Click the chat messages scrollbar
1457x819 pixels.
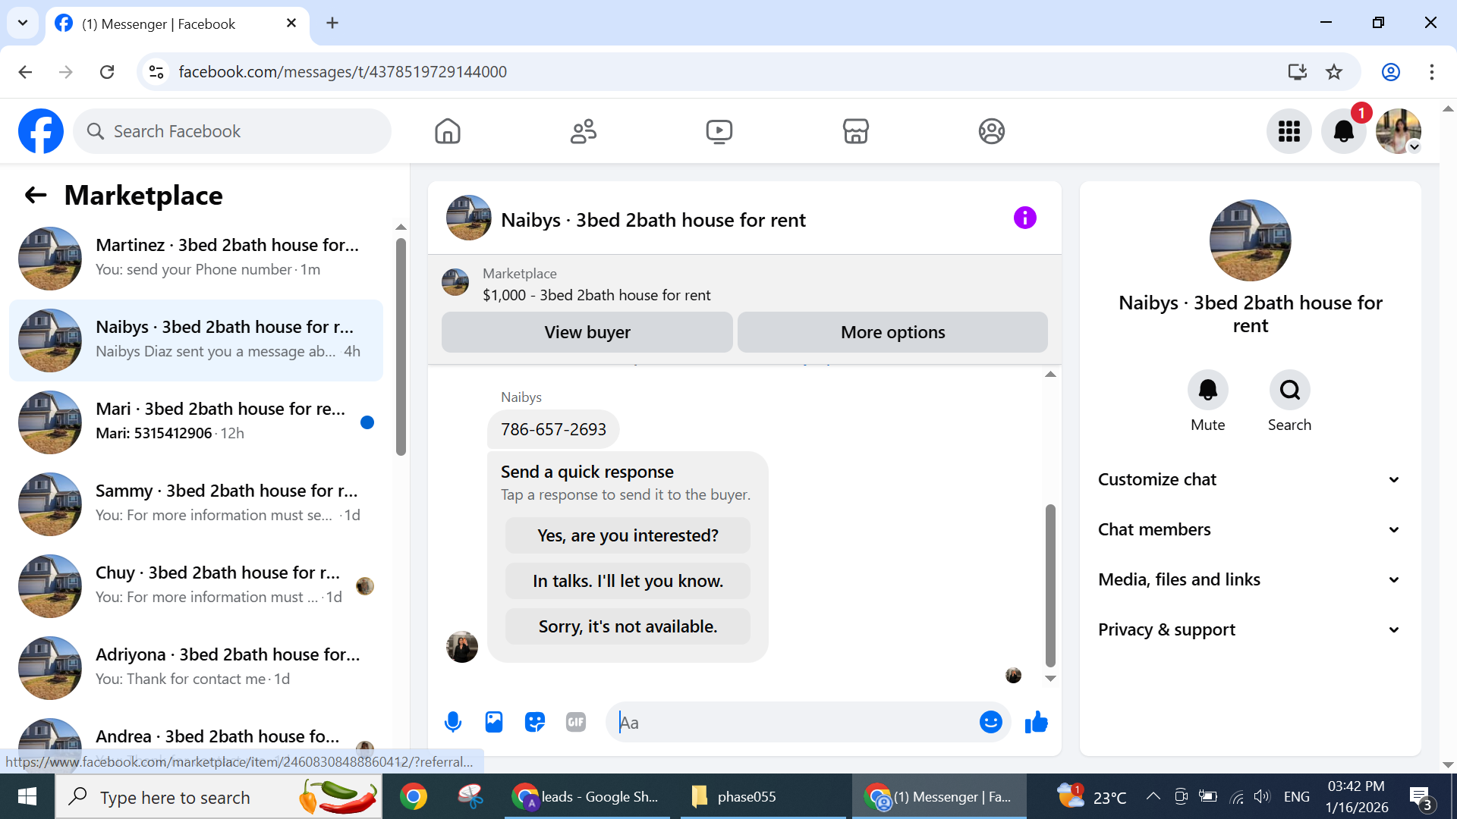point(1050,584)
